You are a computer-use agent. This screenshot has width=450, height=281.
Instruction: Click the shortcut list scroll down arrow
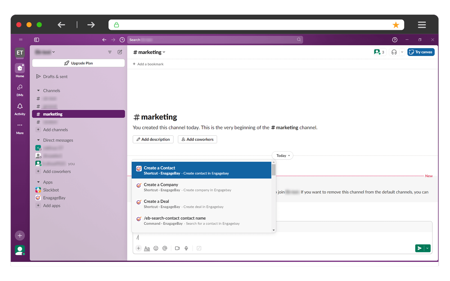tap(274, 230)
